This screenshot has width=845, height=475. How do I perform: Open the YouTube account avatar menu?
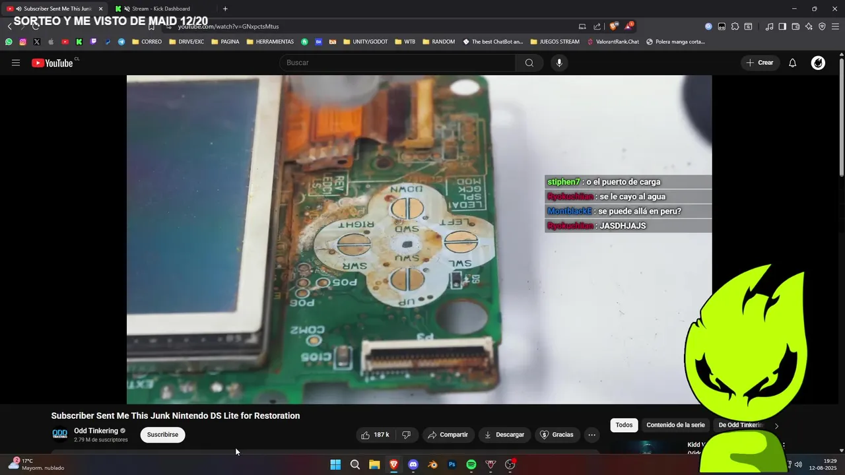tap(818, 63)
